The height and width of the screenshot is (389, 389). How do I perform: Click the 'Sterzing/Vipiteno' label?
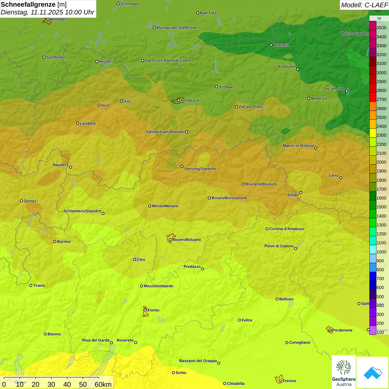pos(200,169)
